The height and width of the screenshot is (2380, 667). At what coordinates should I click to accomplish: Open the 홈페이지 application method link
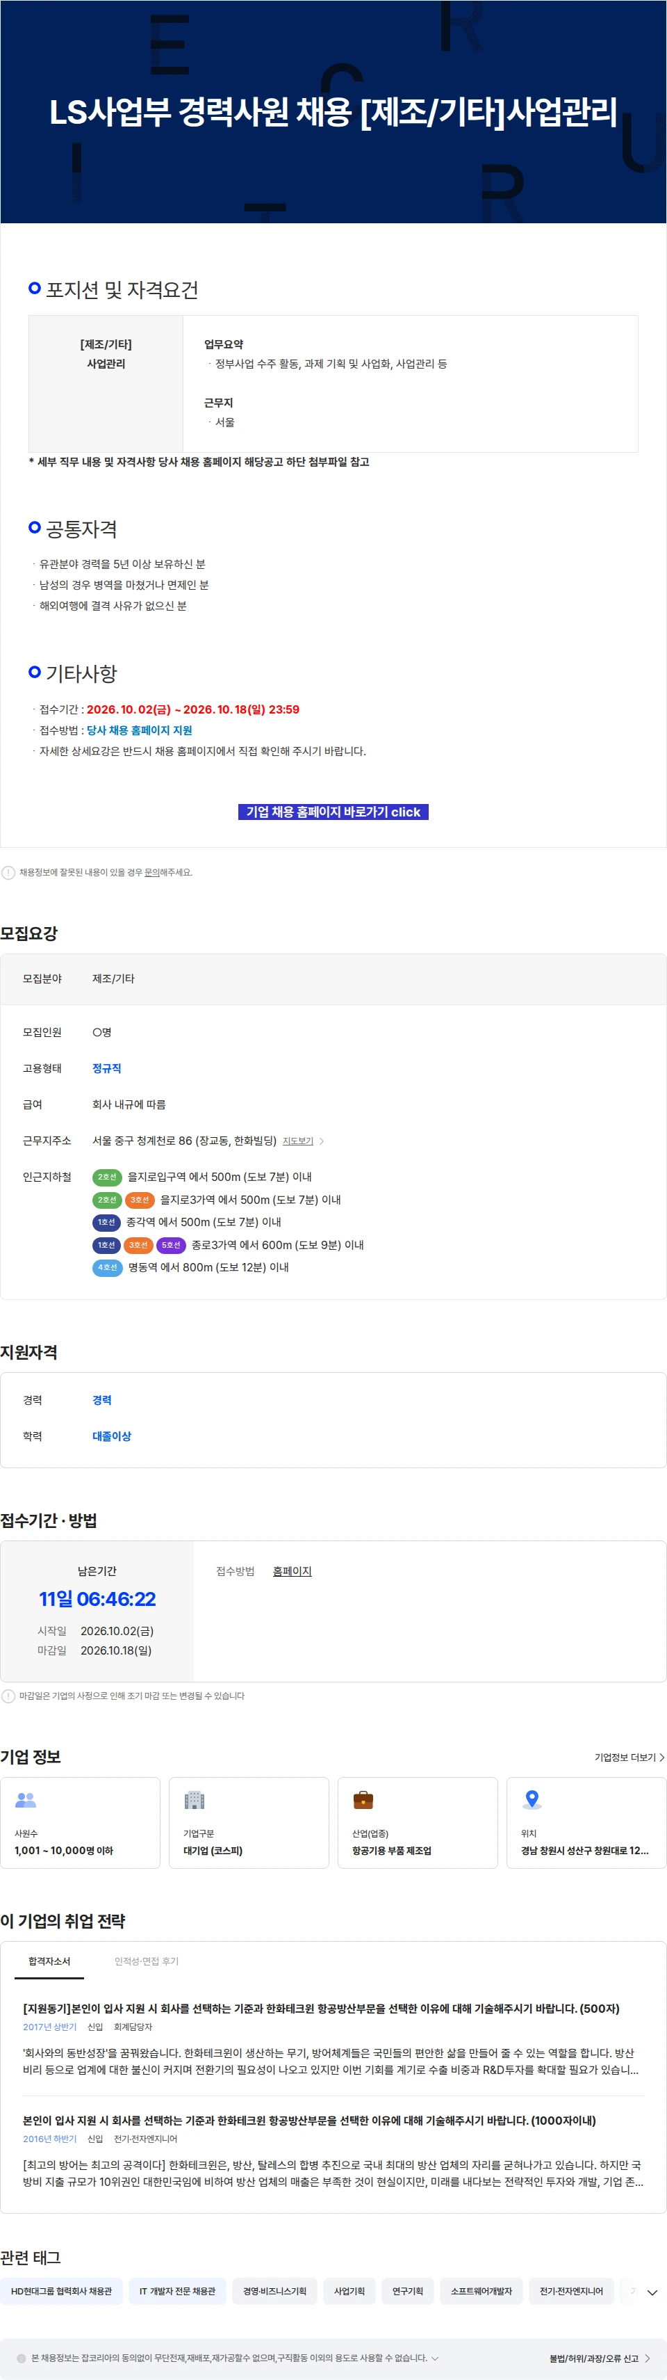tap(293, 1572)
